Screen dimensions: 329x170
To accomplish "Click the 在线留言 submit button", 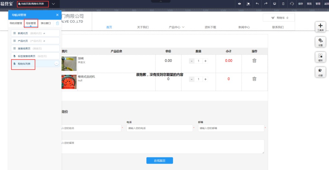I will 160,160.
